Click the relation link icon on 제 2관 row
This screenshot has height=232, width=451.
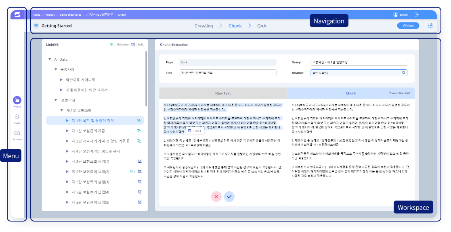click(x=139, y=131)
